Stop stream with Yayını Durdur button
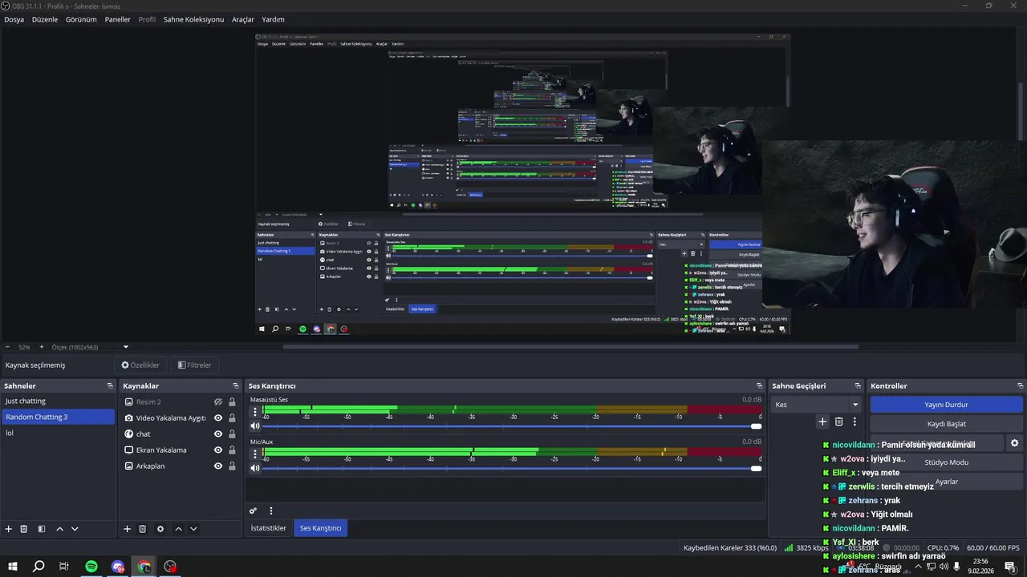This screenshot has width=1027, height=577. 946,405
